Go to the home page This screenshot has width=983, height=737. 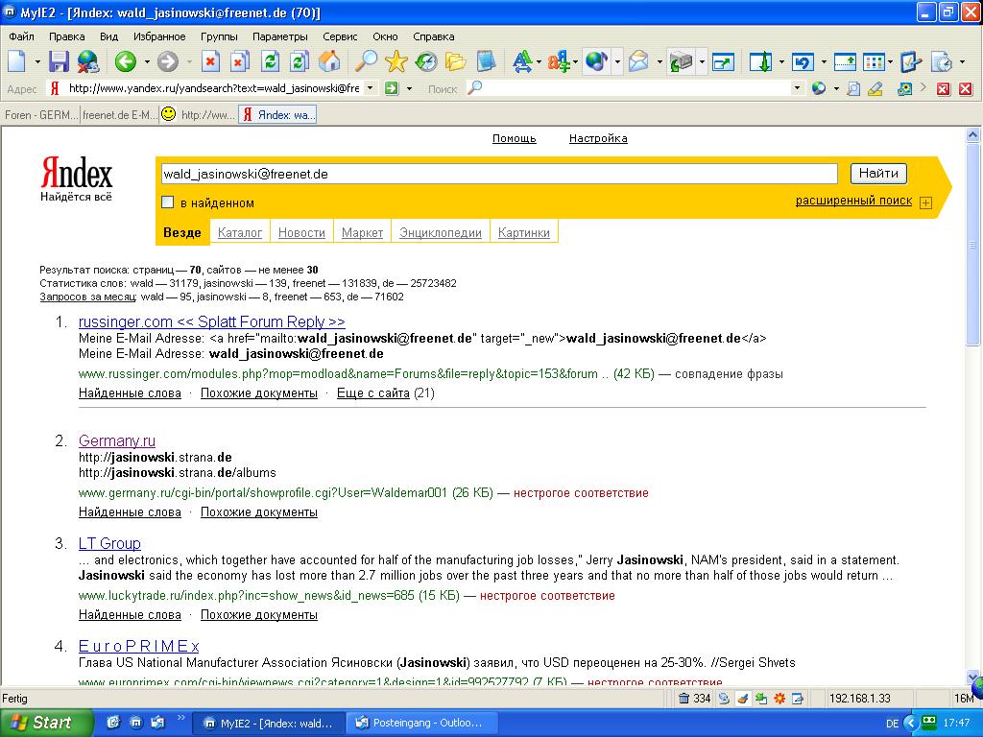(x=329, y=61)
